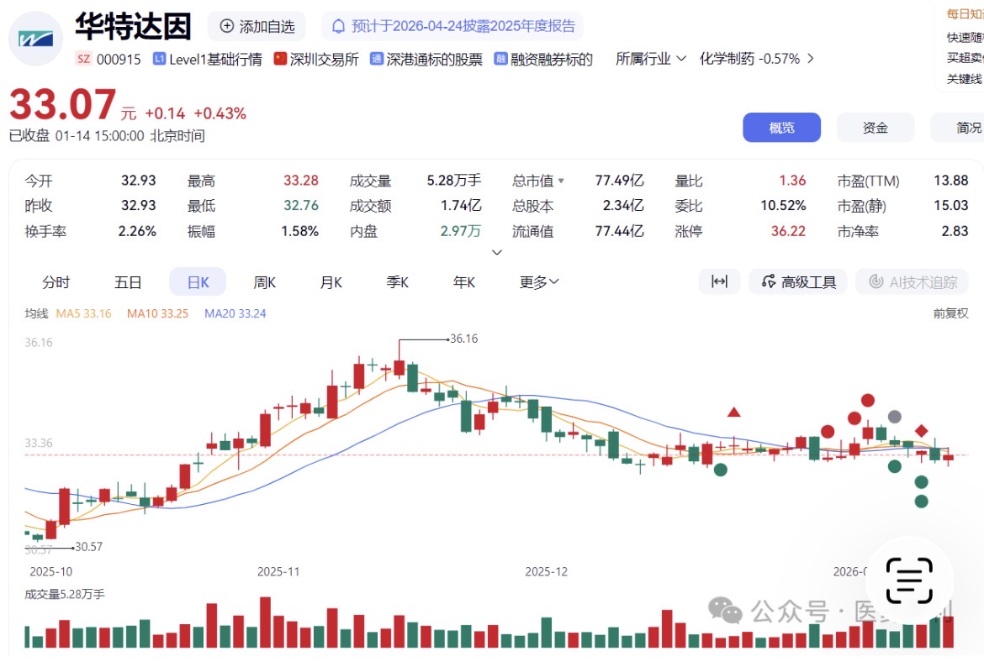Click the range-measure icon beside 高级工具
Viewport: 984px width, 662px height.
(x=719, y=281)
